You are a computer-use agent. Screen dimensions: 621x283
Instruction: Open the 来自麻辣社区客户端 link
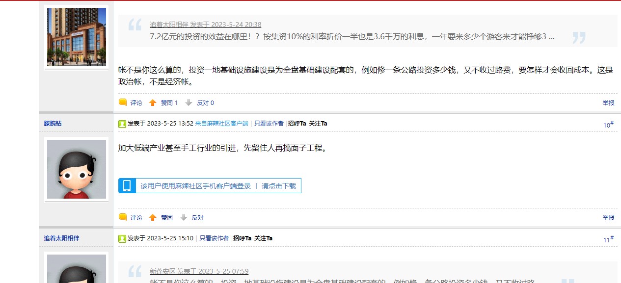[221, 124]
